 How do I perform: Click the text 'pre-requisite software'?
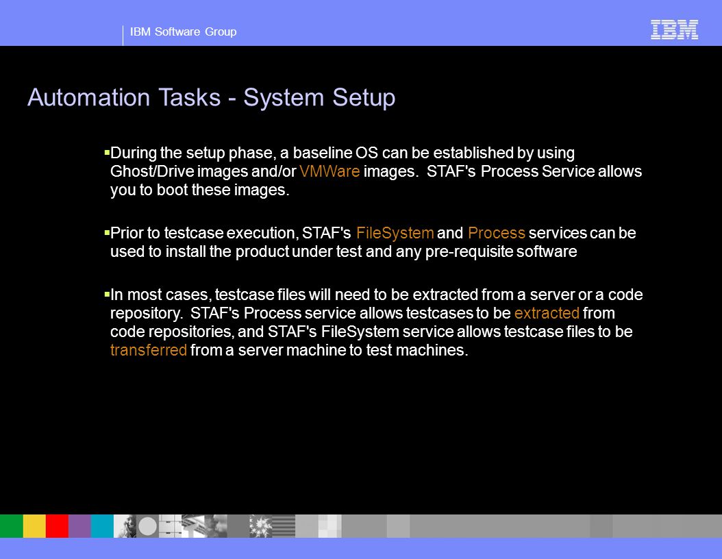501,251
